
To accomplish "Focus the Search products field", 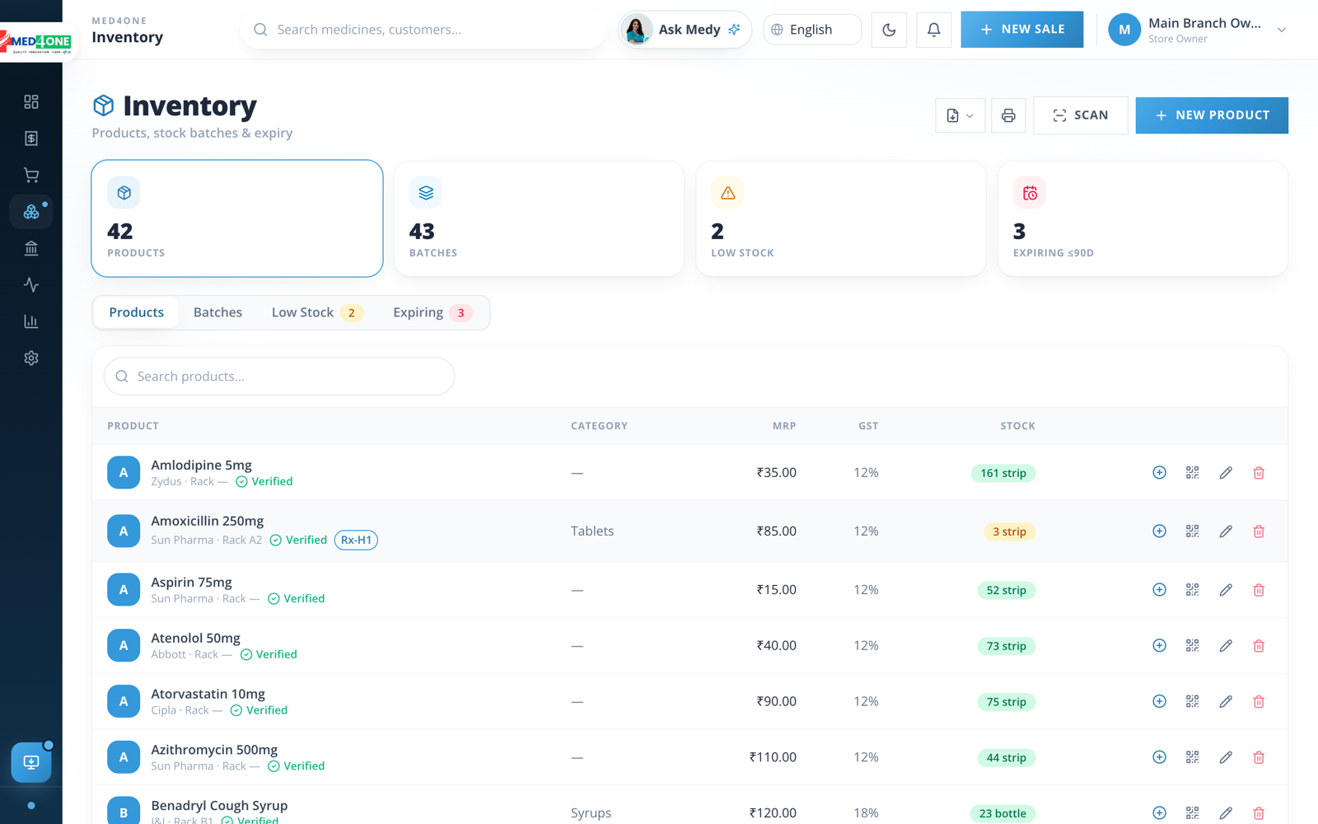I will click(x=279, y=377).
